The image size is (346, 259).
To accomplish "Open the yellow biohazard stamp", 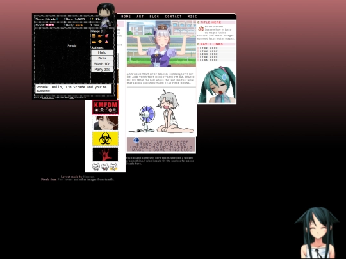I will (105, 139).
